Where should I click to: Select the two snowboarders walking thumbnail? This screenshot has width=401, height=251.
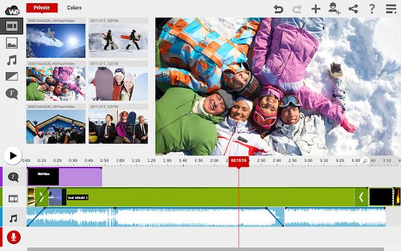118,40
